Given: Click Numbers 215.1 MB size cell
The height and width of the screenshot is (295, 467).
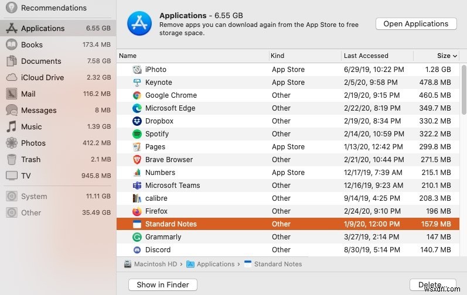Looking at the screenshot, I should [x=436, y=173].
